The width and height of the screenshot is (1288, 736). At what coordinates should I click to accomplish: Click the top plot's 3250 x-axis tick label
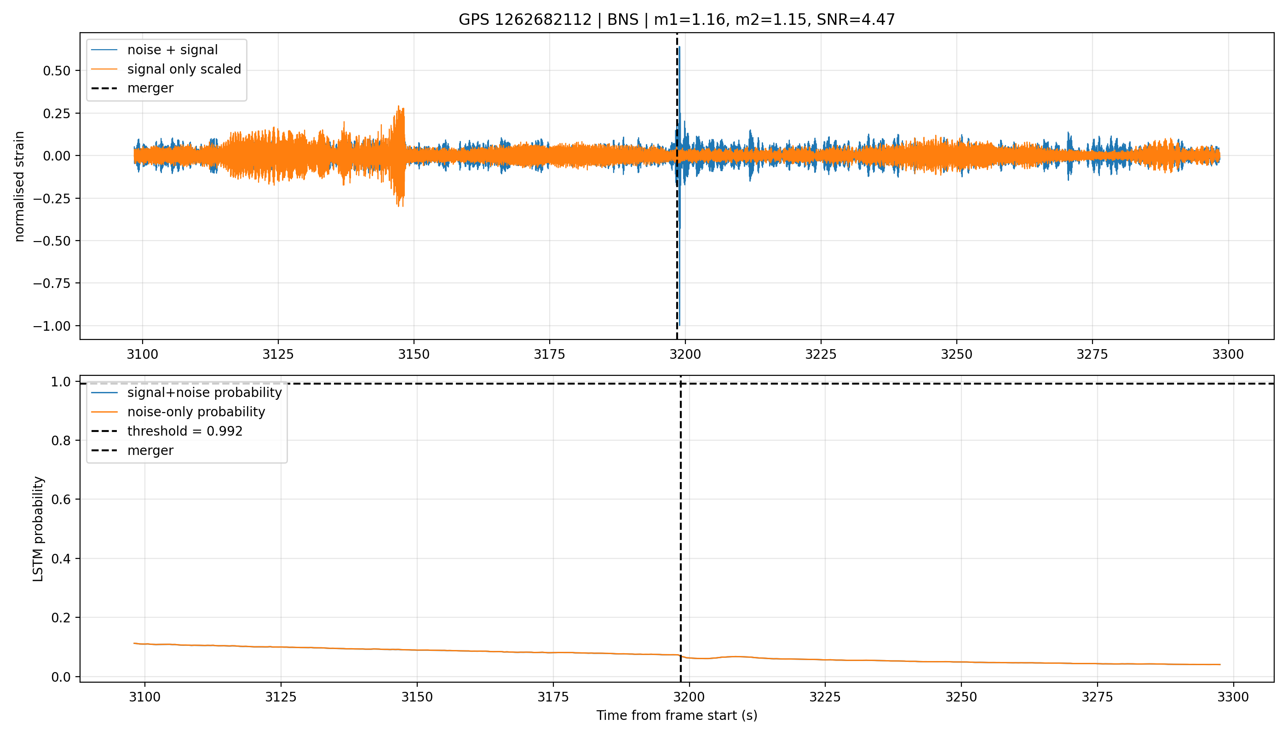(x=956, y=354)
